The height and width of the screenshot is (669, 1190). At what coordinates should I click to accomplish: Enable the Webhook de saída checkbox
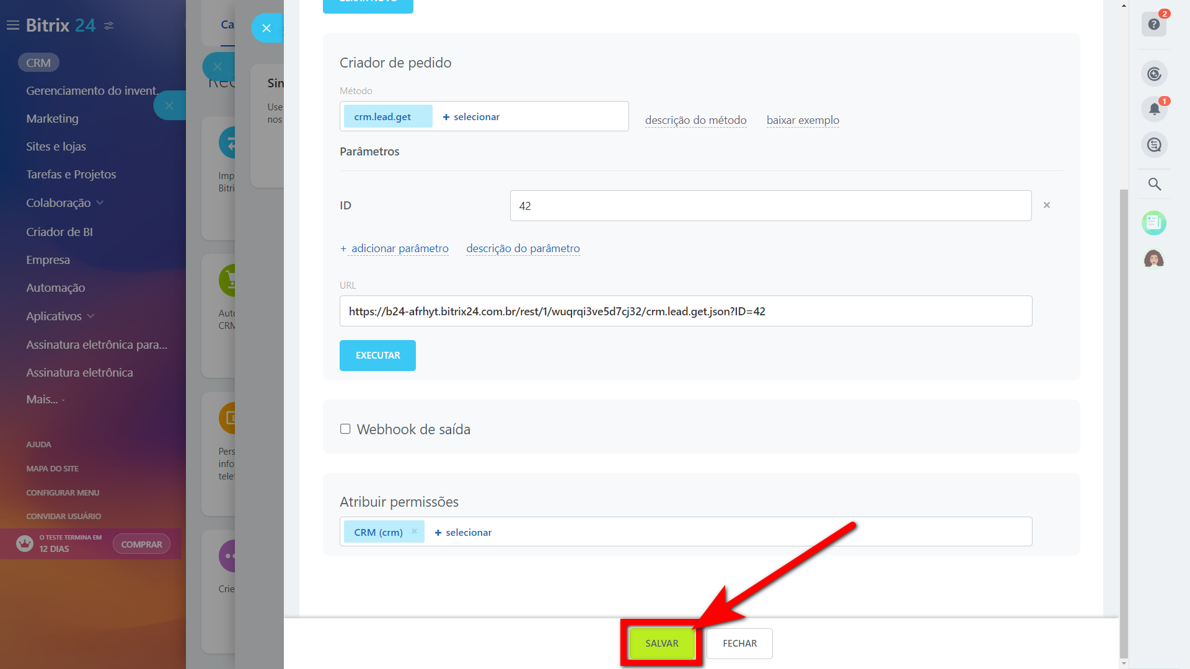pyautogui.click(x=345, y=429)
